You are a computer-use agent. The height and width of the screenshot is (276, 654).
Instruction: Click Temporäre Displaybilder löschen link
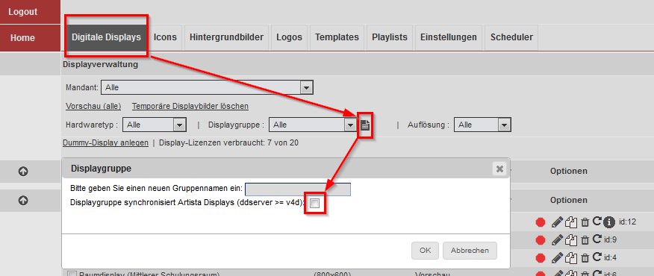point(190,107)
